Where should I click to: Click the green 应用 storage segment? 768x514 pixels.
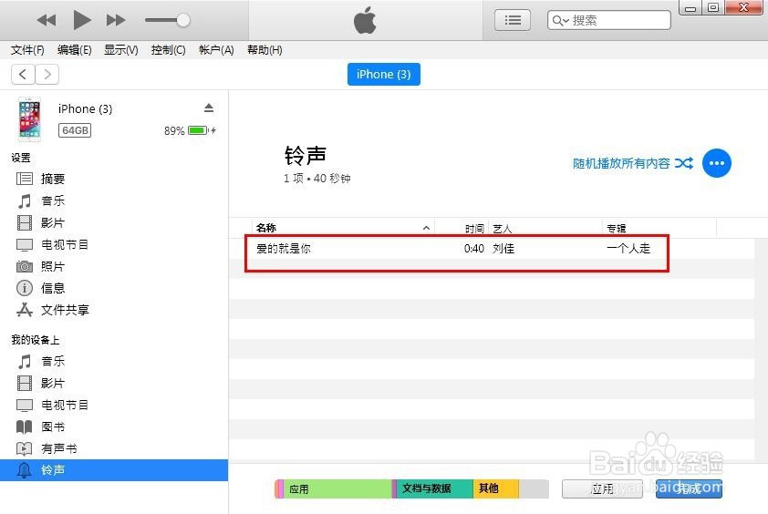point(337,488)
